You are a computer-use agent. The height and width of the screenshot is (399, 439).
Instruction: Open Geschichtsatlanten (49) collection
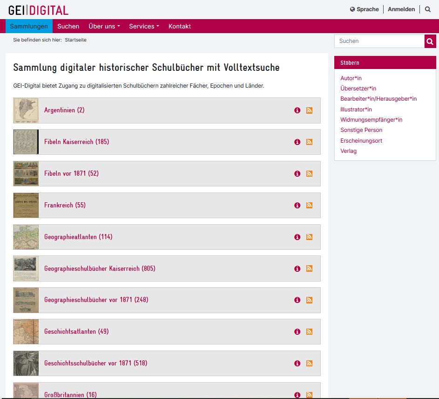76,332
